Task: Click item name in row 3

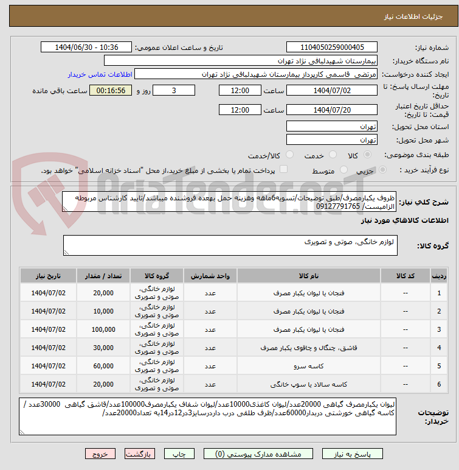Action: pos(309,329)
